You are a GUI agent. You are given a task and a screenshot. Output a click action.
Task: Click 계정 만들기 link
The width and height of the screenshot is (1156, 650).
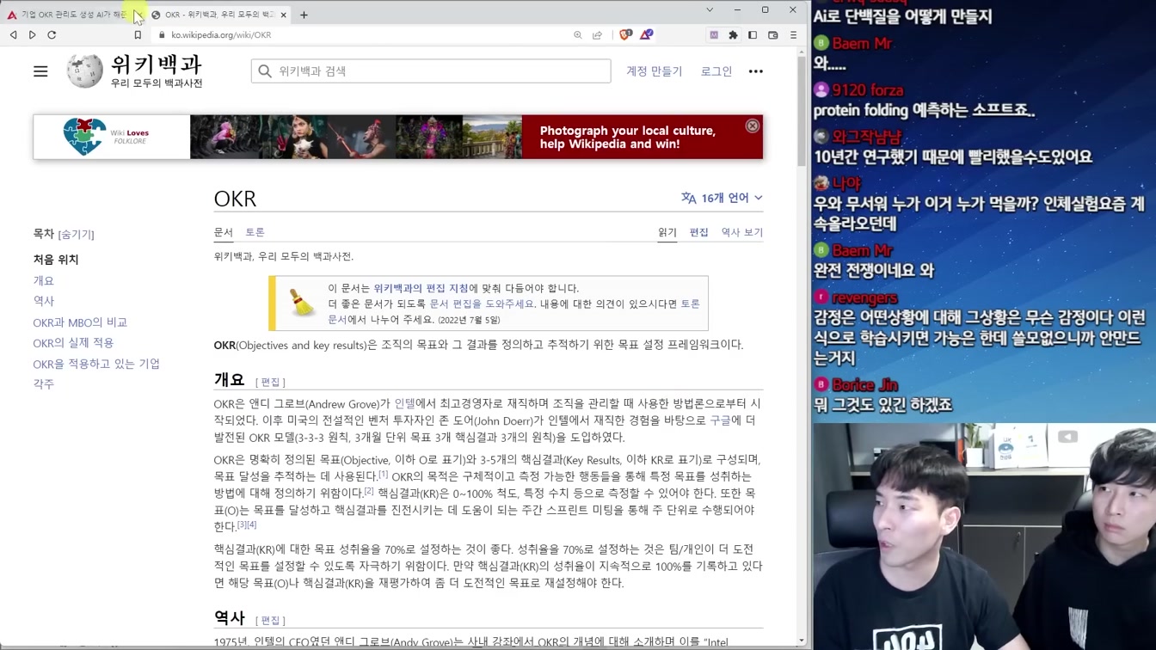tap(654, 71)
